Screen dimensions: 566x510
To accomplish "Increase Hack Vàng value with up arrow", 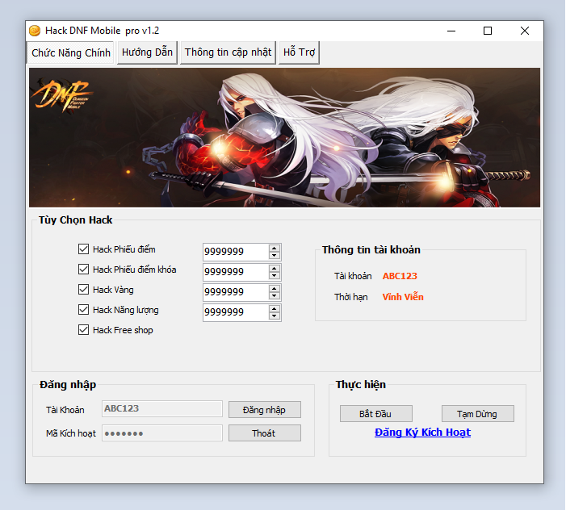I will (275, 288).
